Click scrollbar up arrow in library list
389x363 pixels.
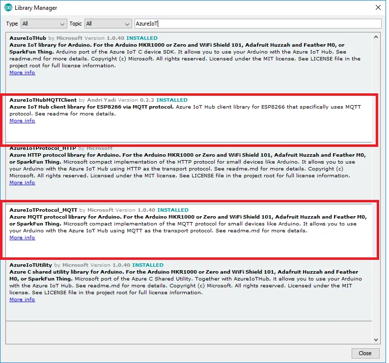tap(376, 37)
